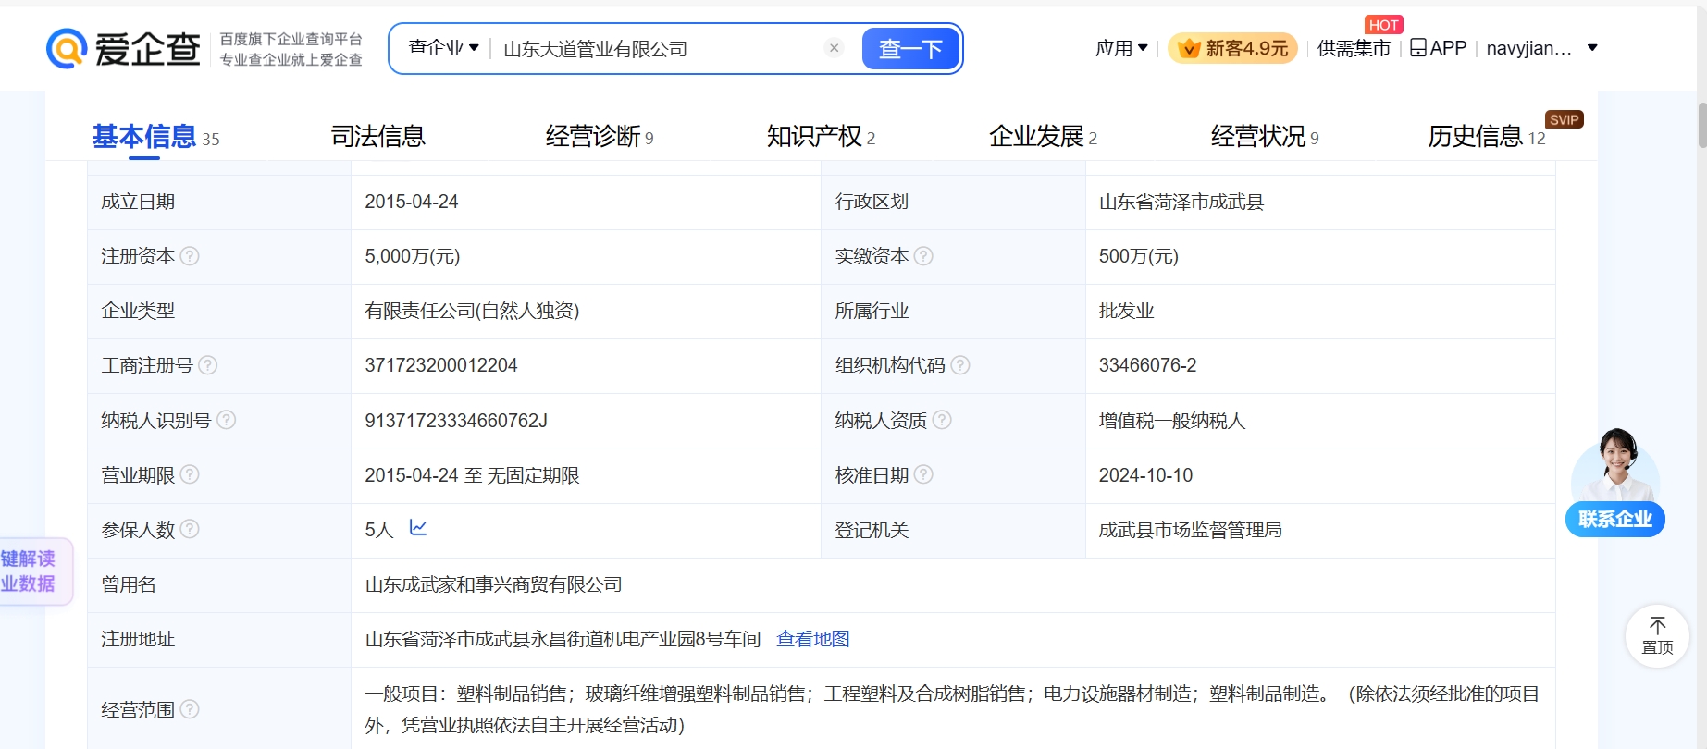This screenshot has width=1707, height=749.
Task: Expand the 应用 dropdown menu
Action: (1121, 48)
